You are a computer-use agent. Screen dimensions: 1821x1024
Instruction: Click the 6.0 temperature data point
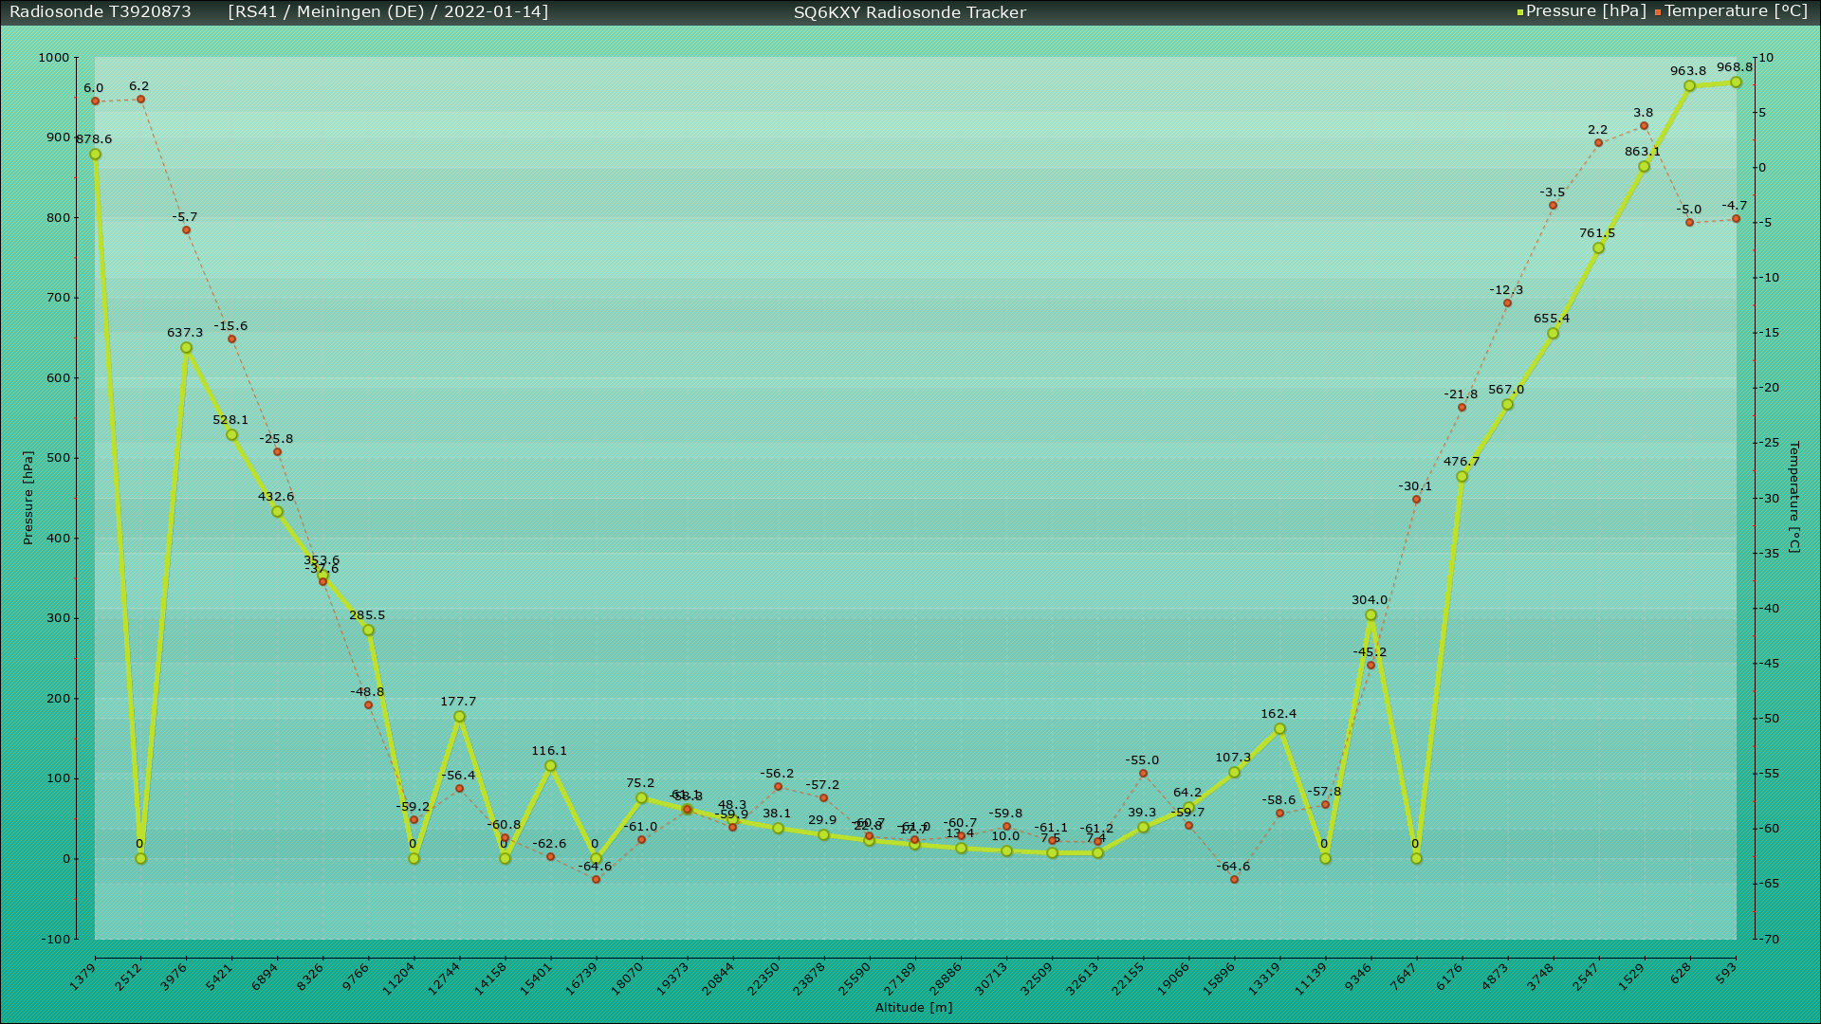click(x=95, y=101)
